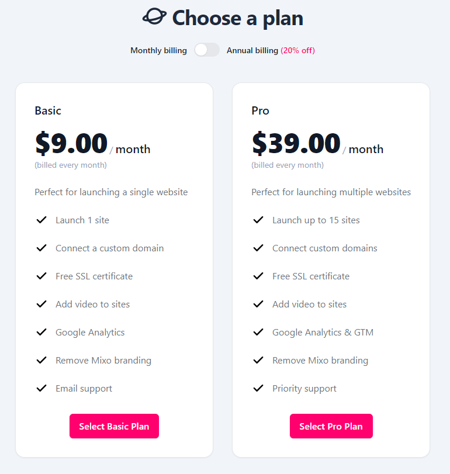The height and width of the screenshot is (474, 450).
Task: Click checkmark beside Email support
Action: point(41,389)
